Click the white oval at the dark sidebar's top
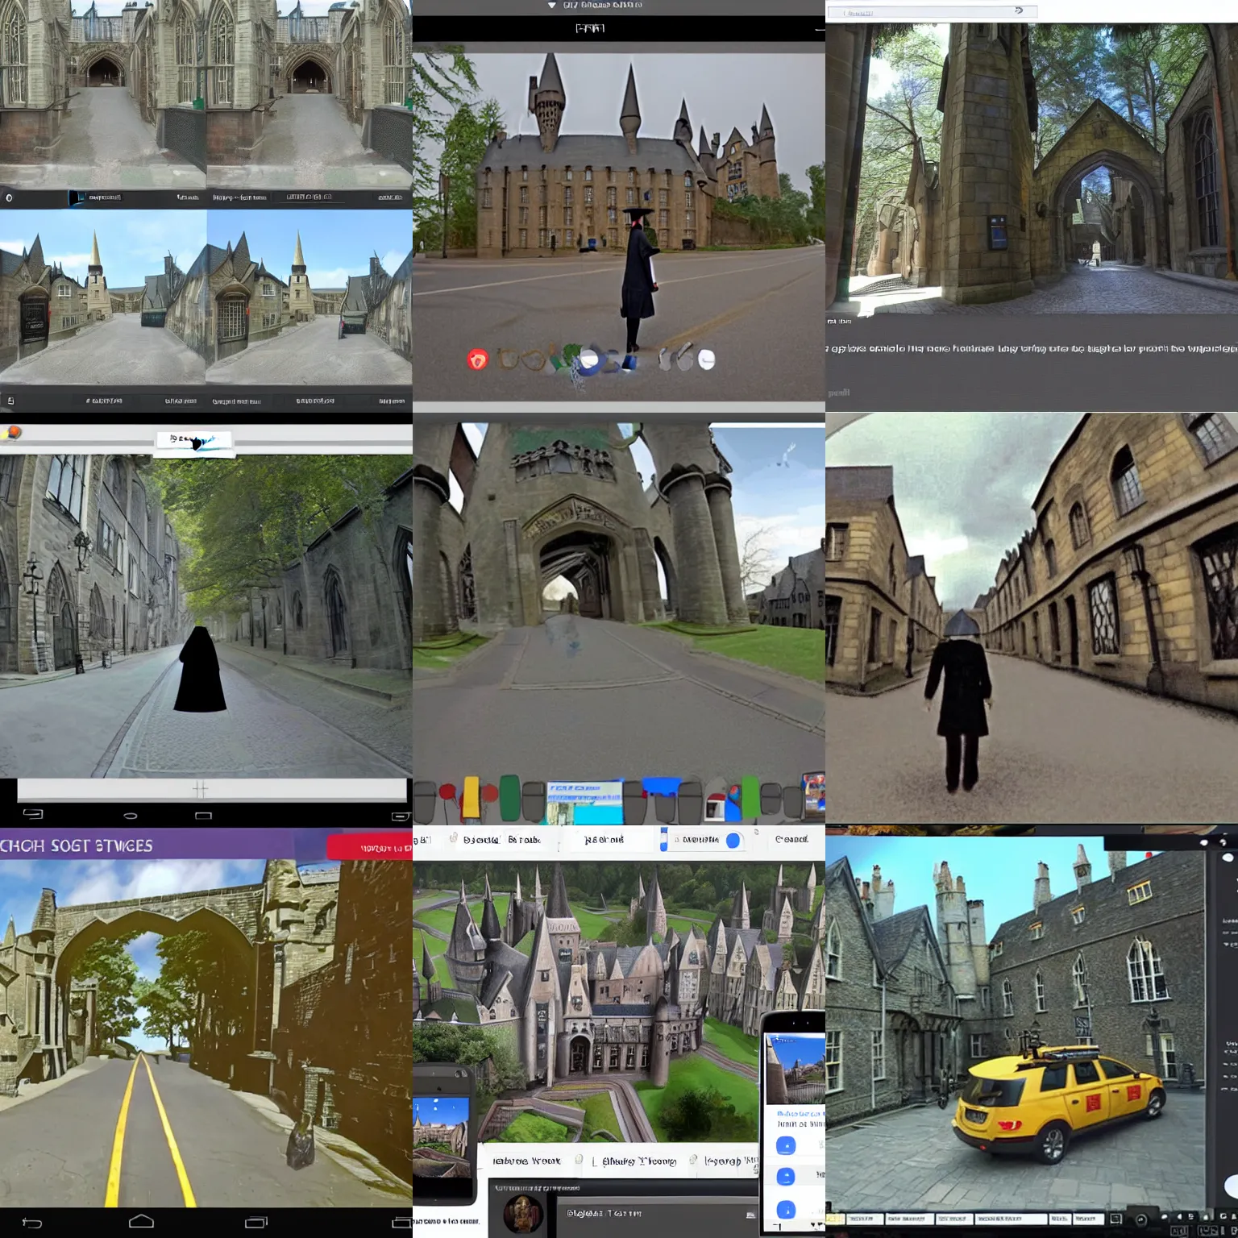Image resolution: width=1238 pixels, height=1238 pixels. pyautogui.click(x=1228, y=858)
